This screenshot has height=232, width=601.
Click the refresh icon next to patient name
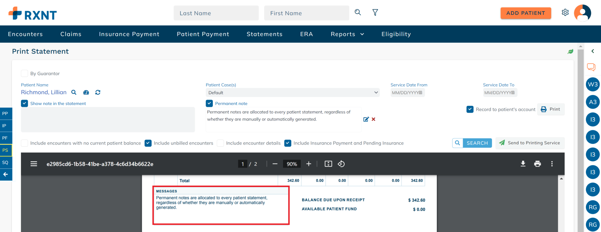[98, 92]
